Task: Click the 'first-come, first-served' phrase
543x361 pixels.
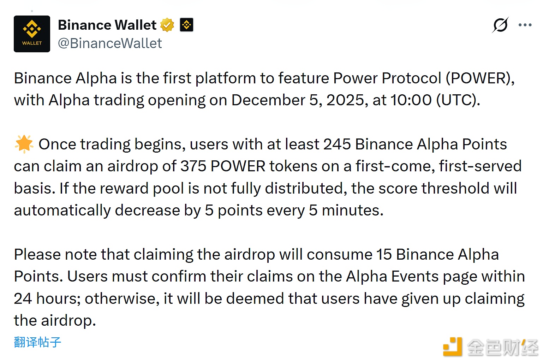Action: (438, 166)
